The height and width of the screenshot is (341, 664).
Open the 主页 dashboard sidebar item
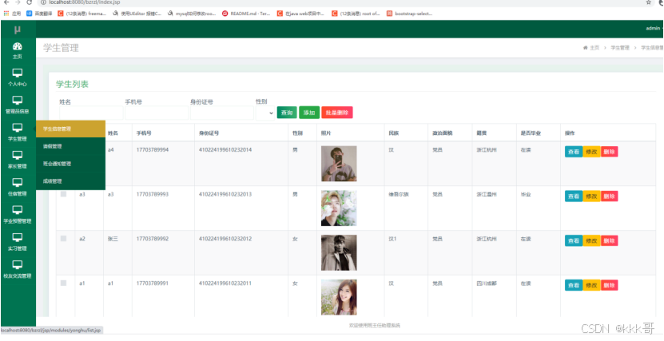[18, 51]
